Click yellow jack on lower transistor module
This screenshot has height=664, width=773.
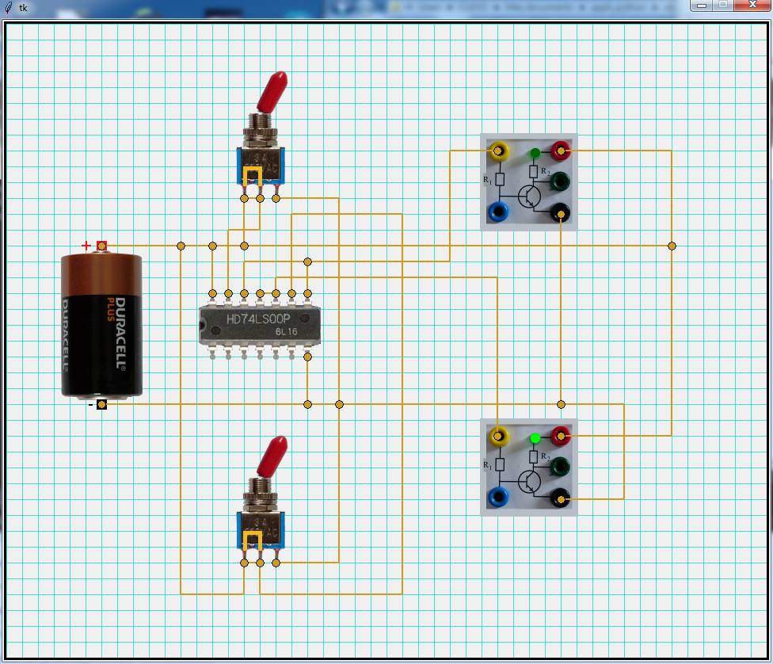click(x=499, y=435)
